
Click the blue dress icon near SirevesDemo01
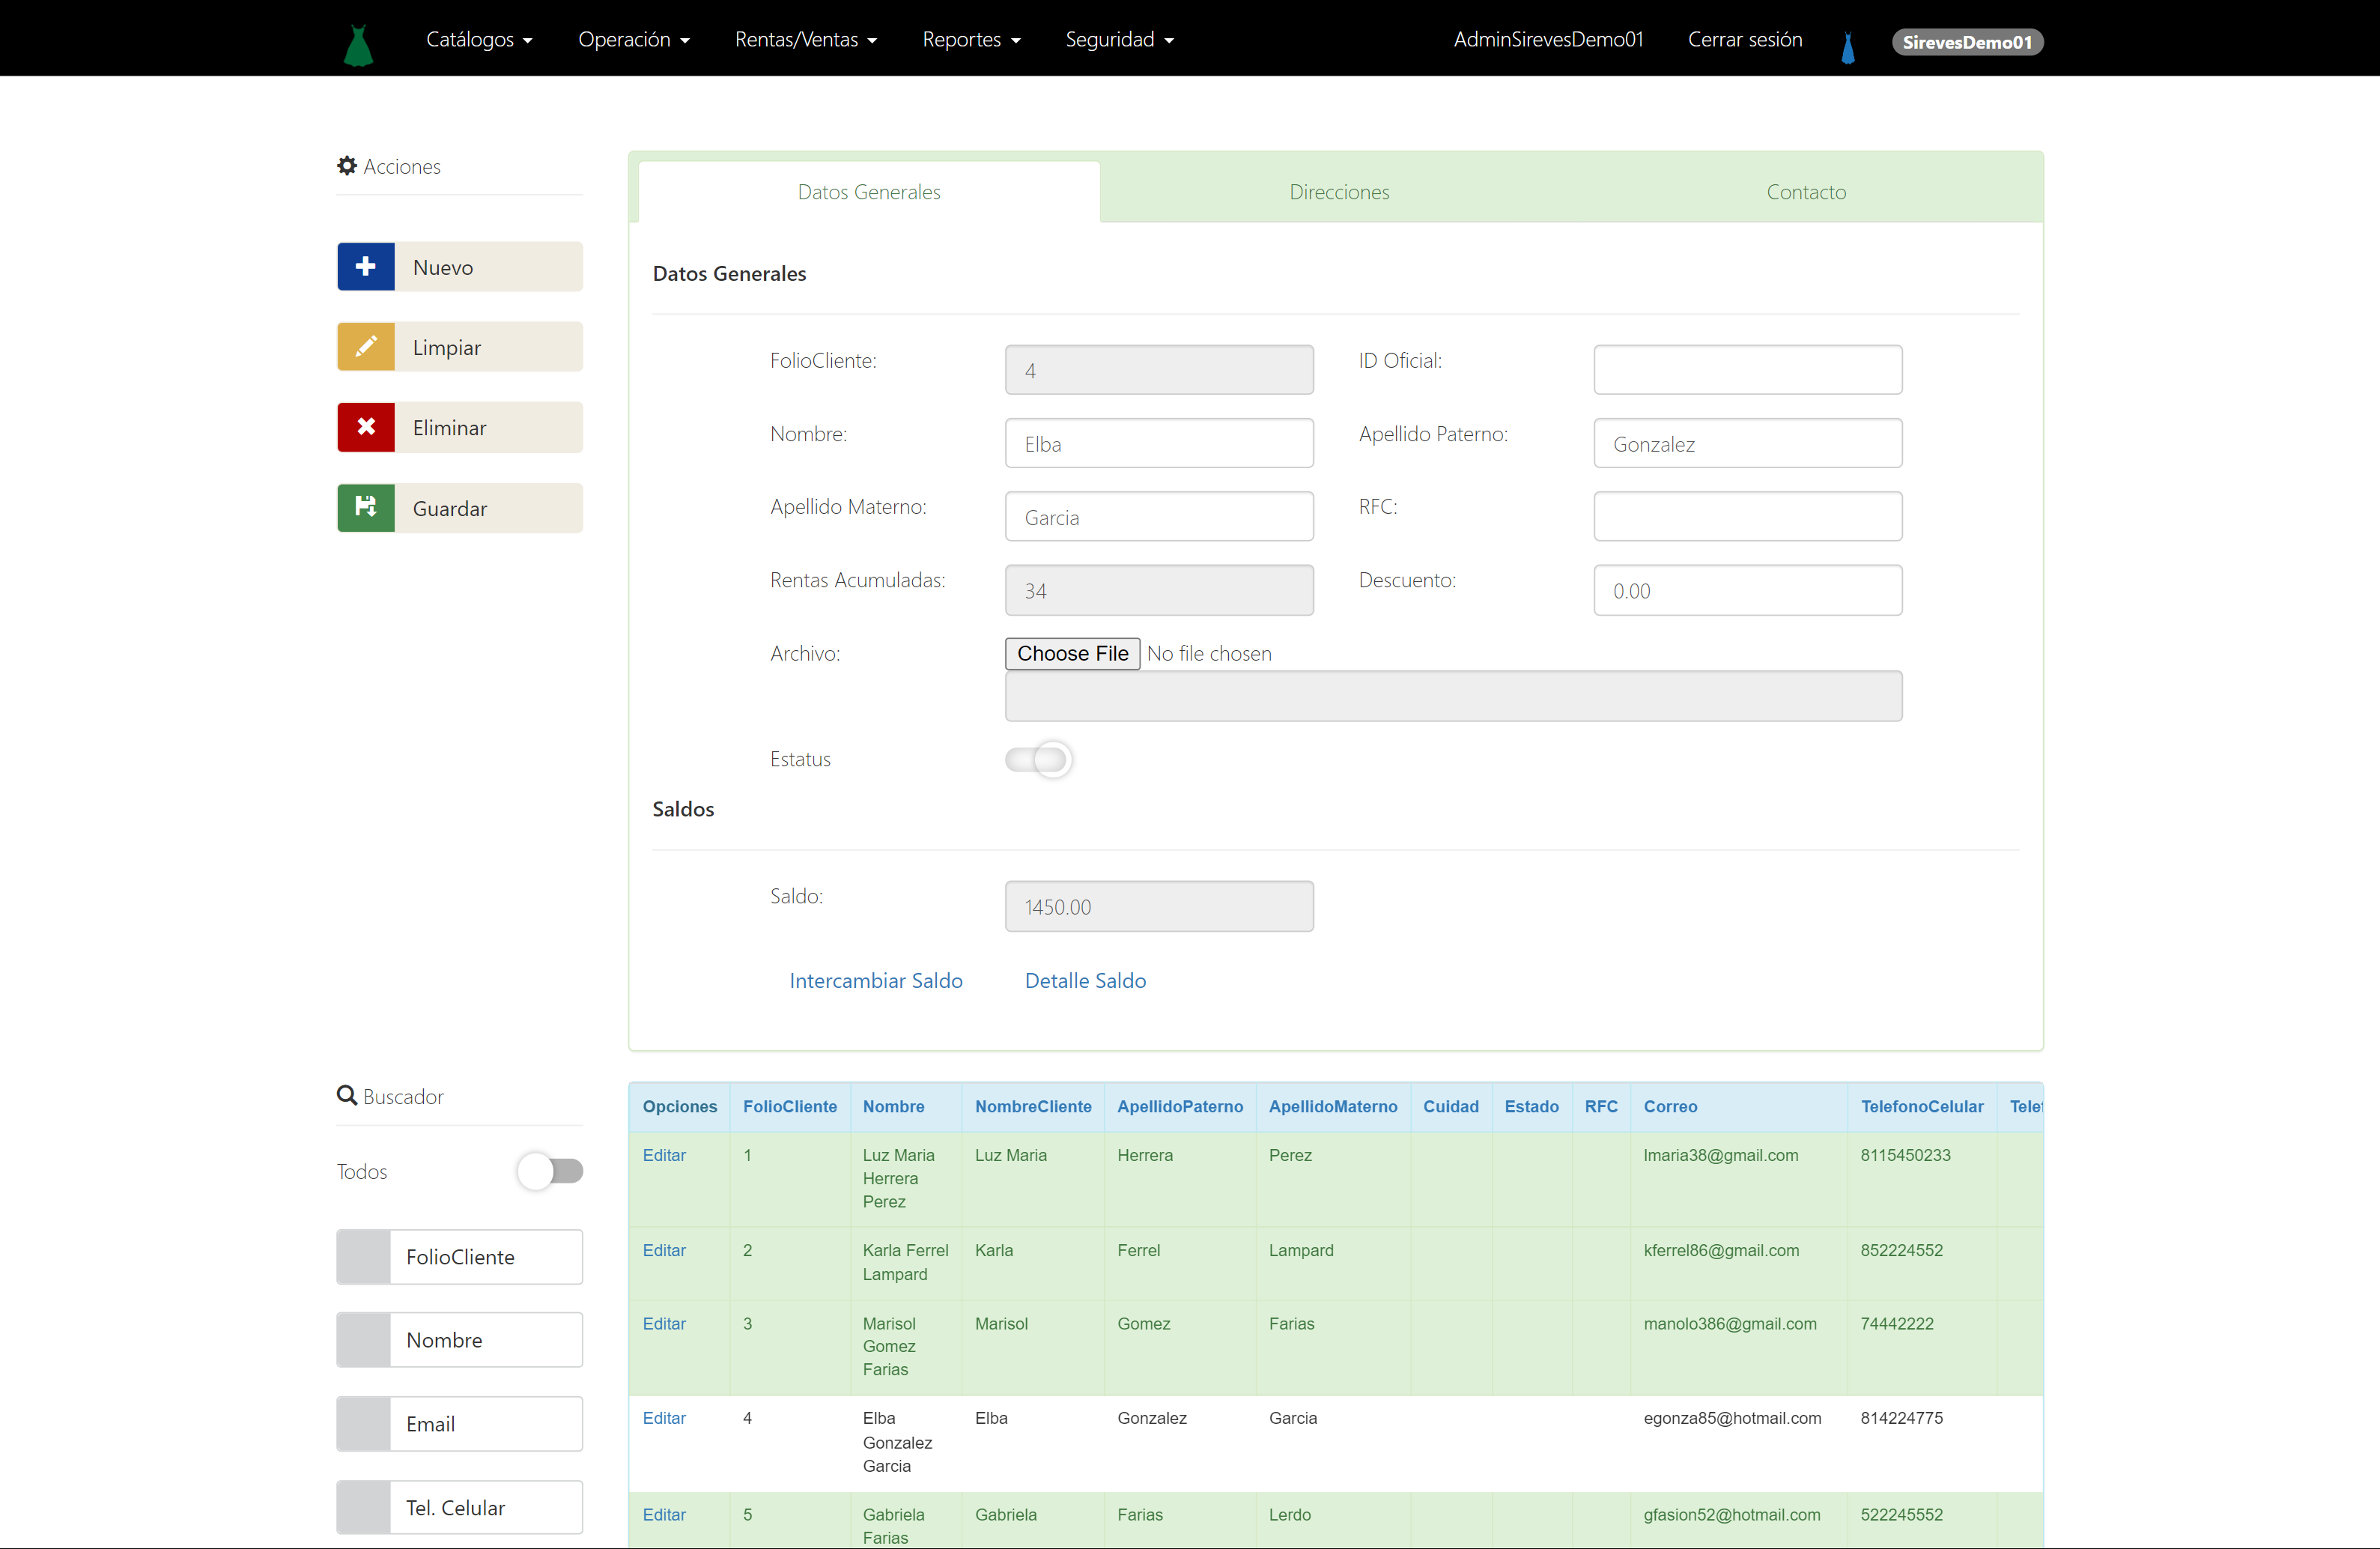coord(1847,47)
